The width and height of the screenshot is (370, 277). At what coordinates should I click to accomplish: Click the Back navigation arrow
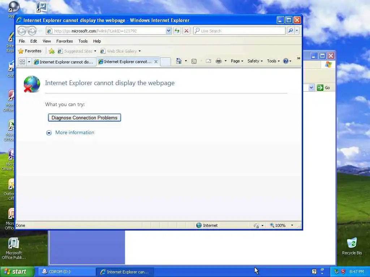pyautogui.click(x=22, y=31)
